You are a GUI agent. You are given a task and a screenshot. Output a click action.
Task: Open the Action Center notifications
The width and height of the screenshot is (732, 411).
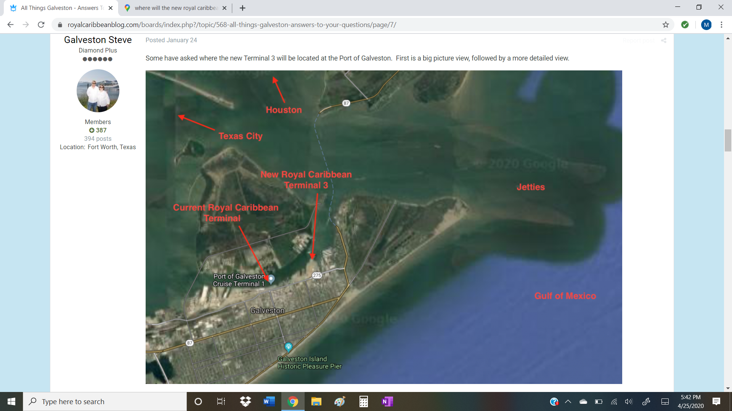pos(716,401)
